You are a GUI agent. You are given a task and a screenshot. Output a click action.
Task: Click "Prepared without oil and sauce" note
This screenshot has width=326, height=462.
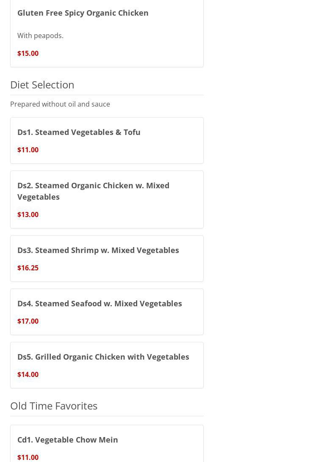click(x=60, y=104)
